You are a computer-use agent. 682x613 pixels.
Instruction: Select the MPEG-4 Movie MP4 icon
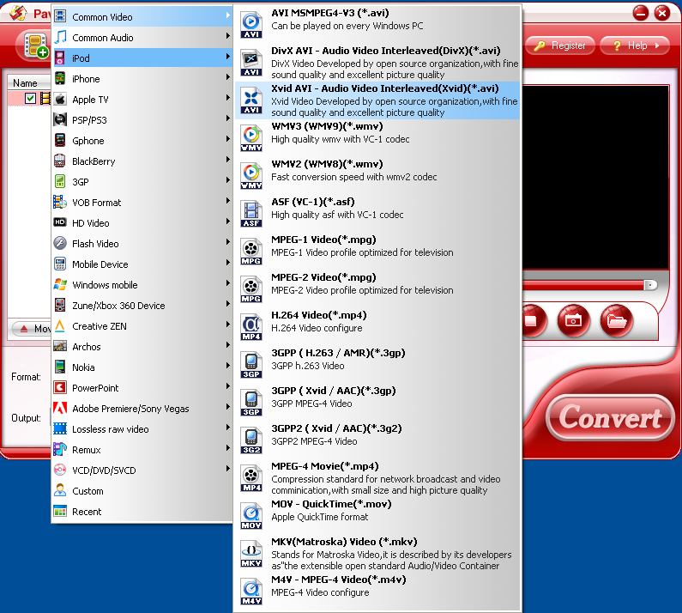click(251, 478)
